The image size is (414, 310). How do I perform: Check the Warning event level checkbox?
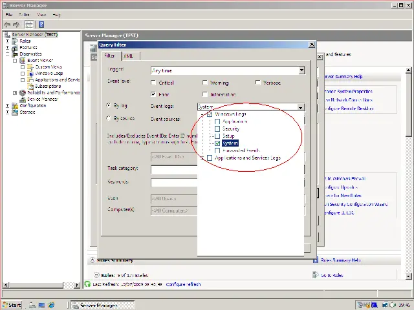[x=205, y=83]
